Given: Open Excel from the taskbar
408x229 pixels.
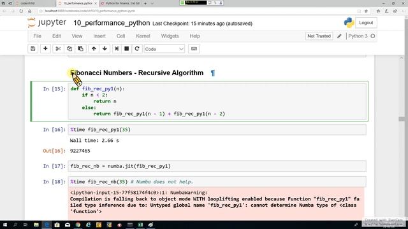Looking at the screenshot, I should pyautogui.click(x=140, y=225).
